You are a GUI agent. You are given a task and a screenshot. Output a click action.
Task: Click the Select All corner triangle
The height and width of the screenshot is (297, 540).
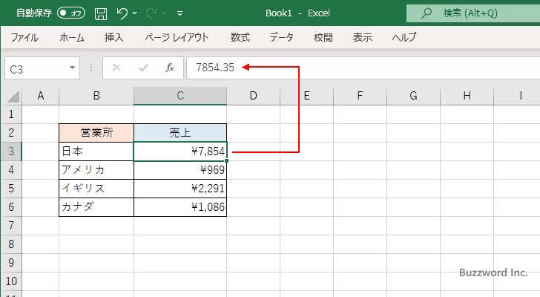click(x=13, y=96)
